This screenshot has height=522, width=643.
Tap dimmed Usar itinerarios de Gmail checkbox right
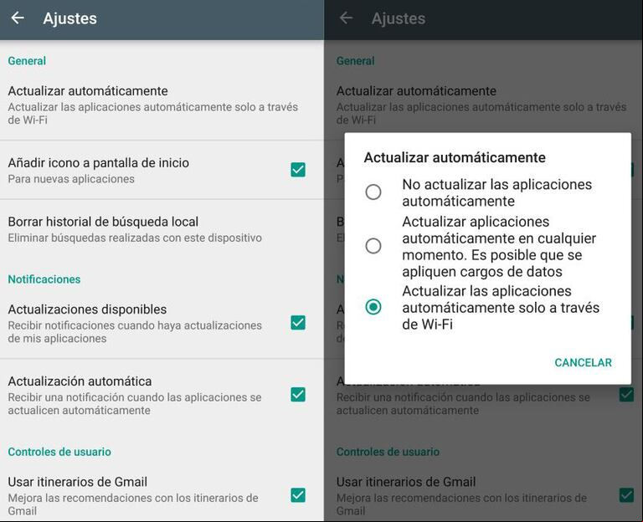point(626,495)
